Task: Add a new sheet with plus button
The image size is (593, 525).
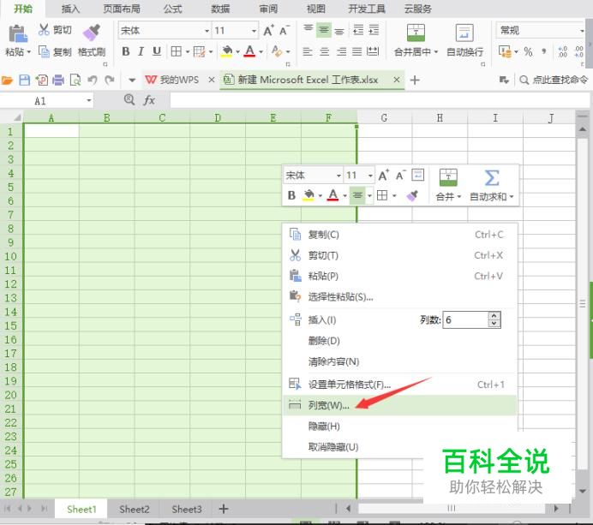Action: tap(224, 509)
